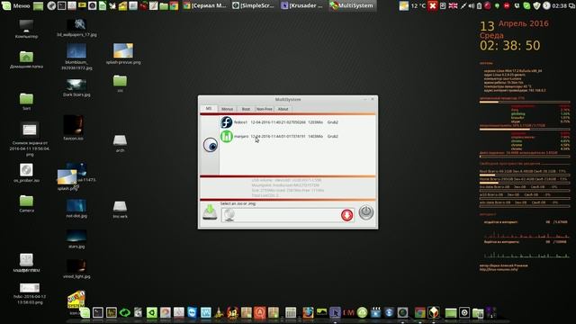The width and height of the screenshot is (576, 324).
Task: Click the grey power button in MultiSystem
Action: tap(366, 212)
